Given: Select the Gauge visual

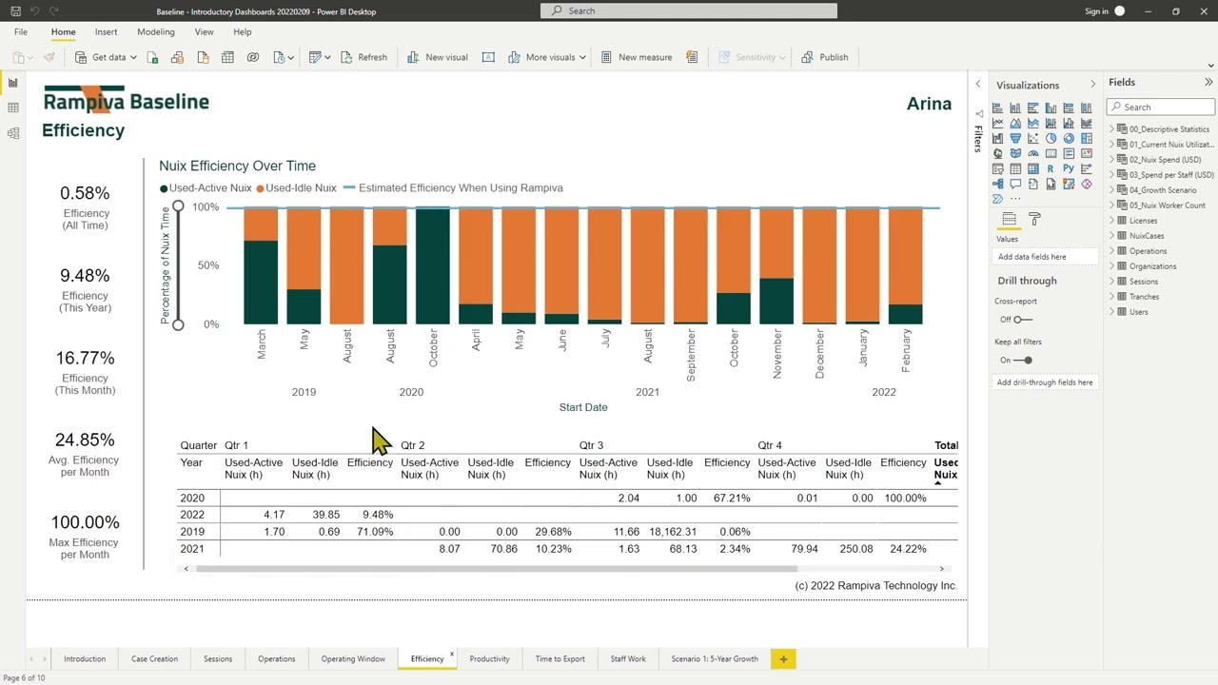Looking at the screenshot, I should point(1033,154).
